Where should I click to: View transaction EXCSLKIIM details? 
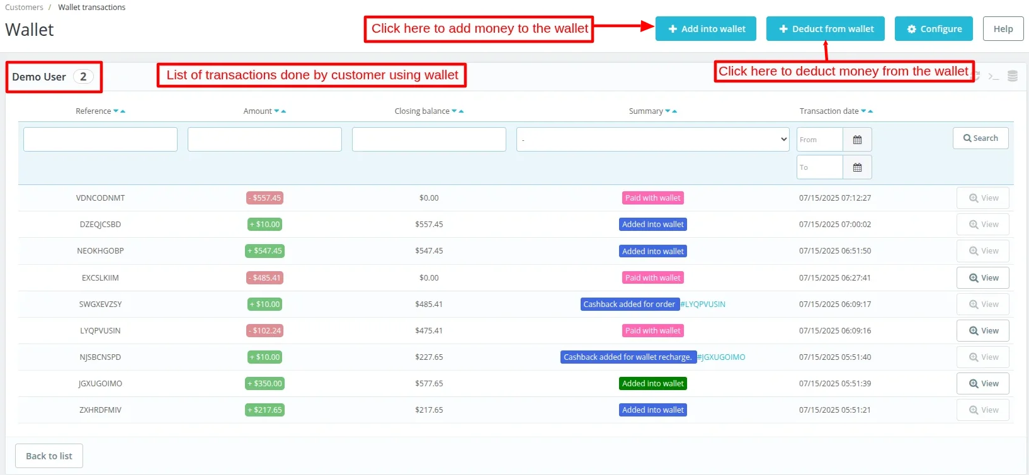(983, 278)
